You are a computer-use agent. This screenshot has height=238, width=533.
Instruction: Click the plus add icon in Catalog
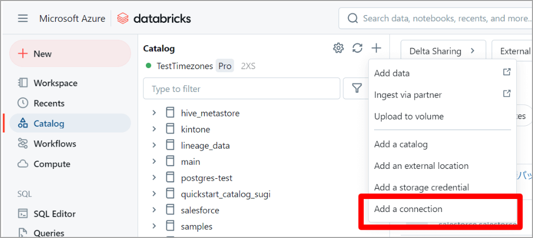[376, 48]
